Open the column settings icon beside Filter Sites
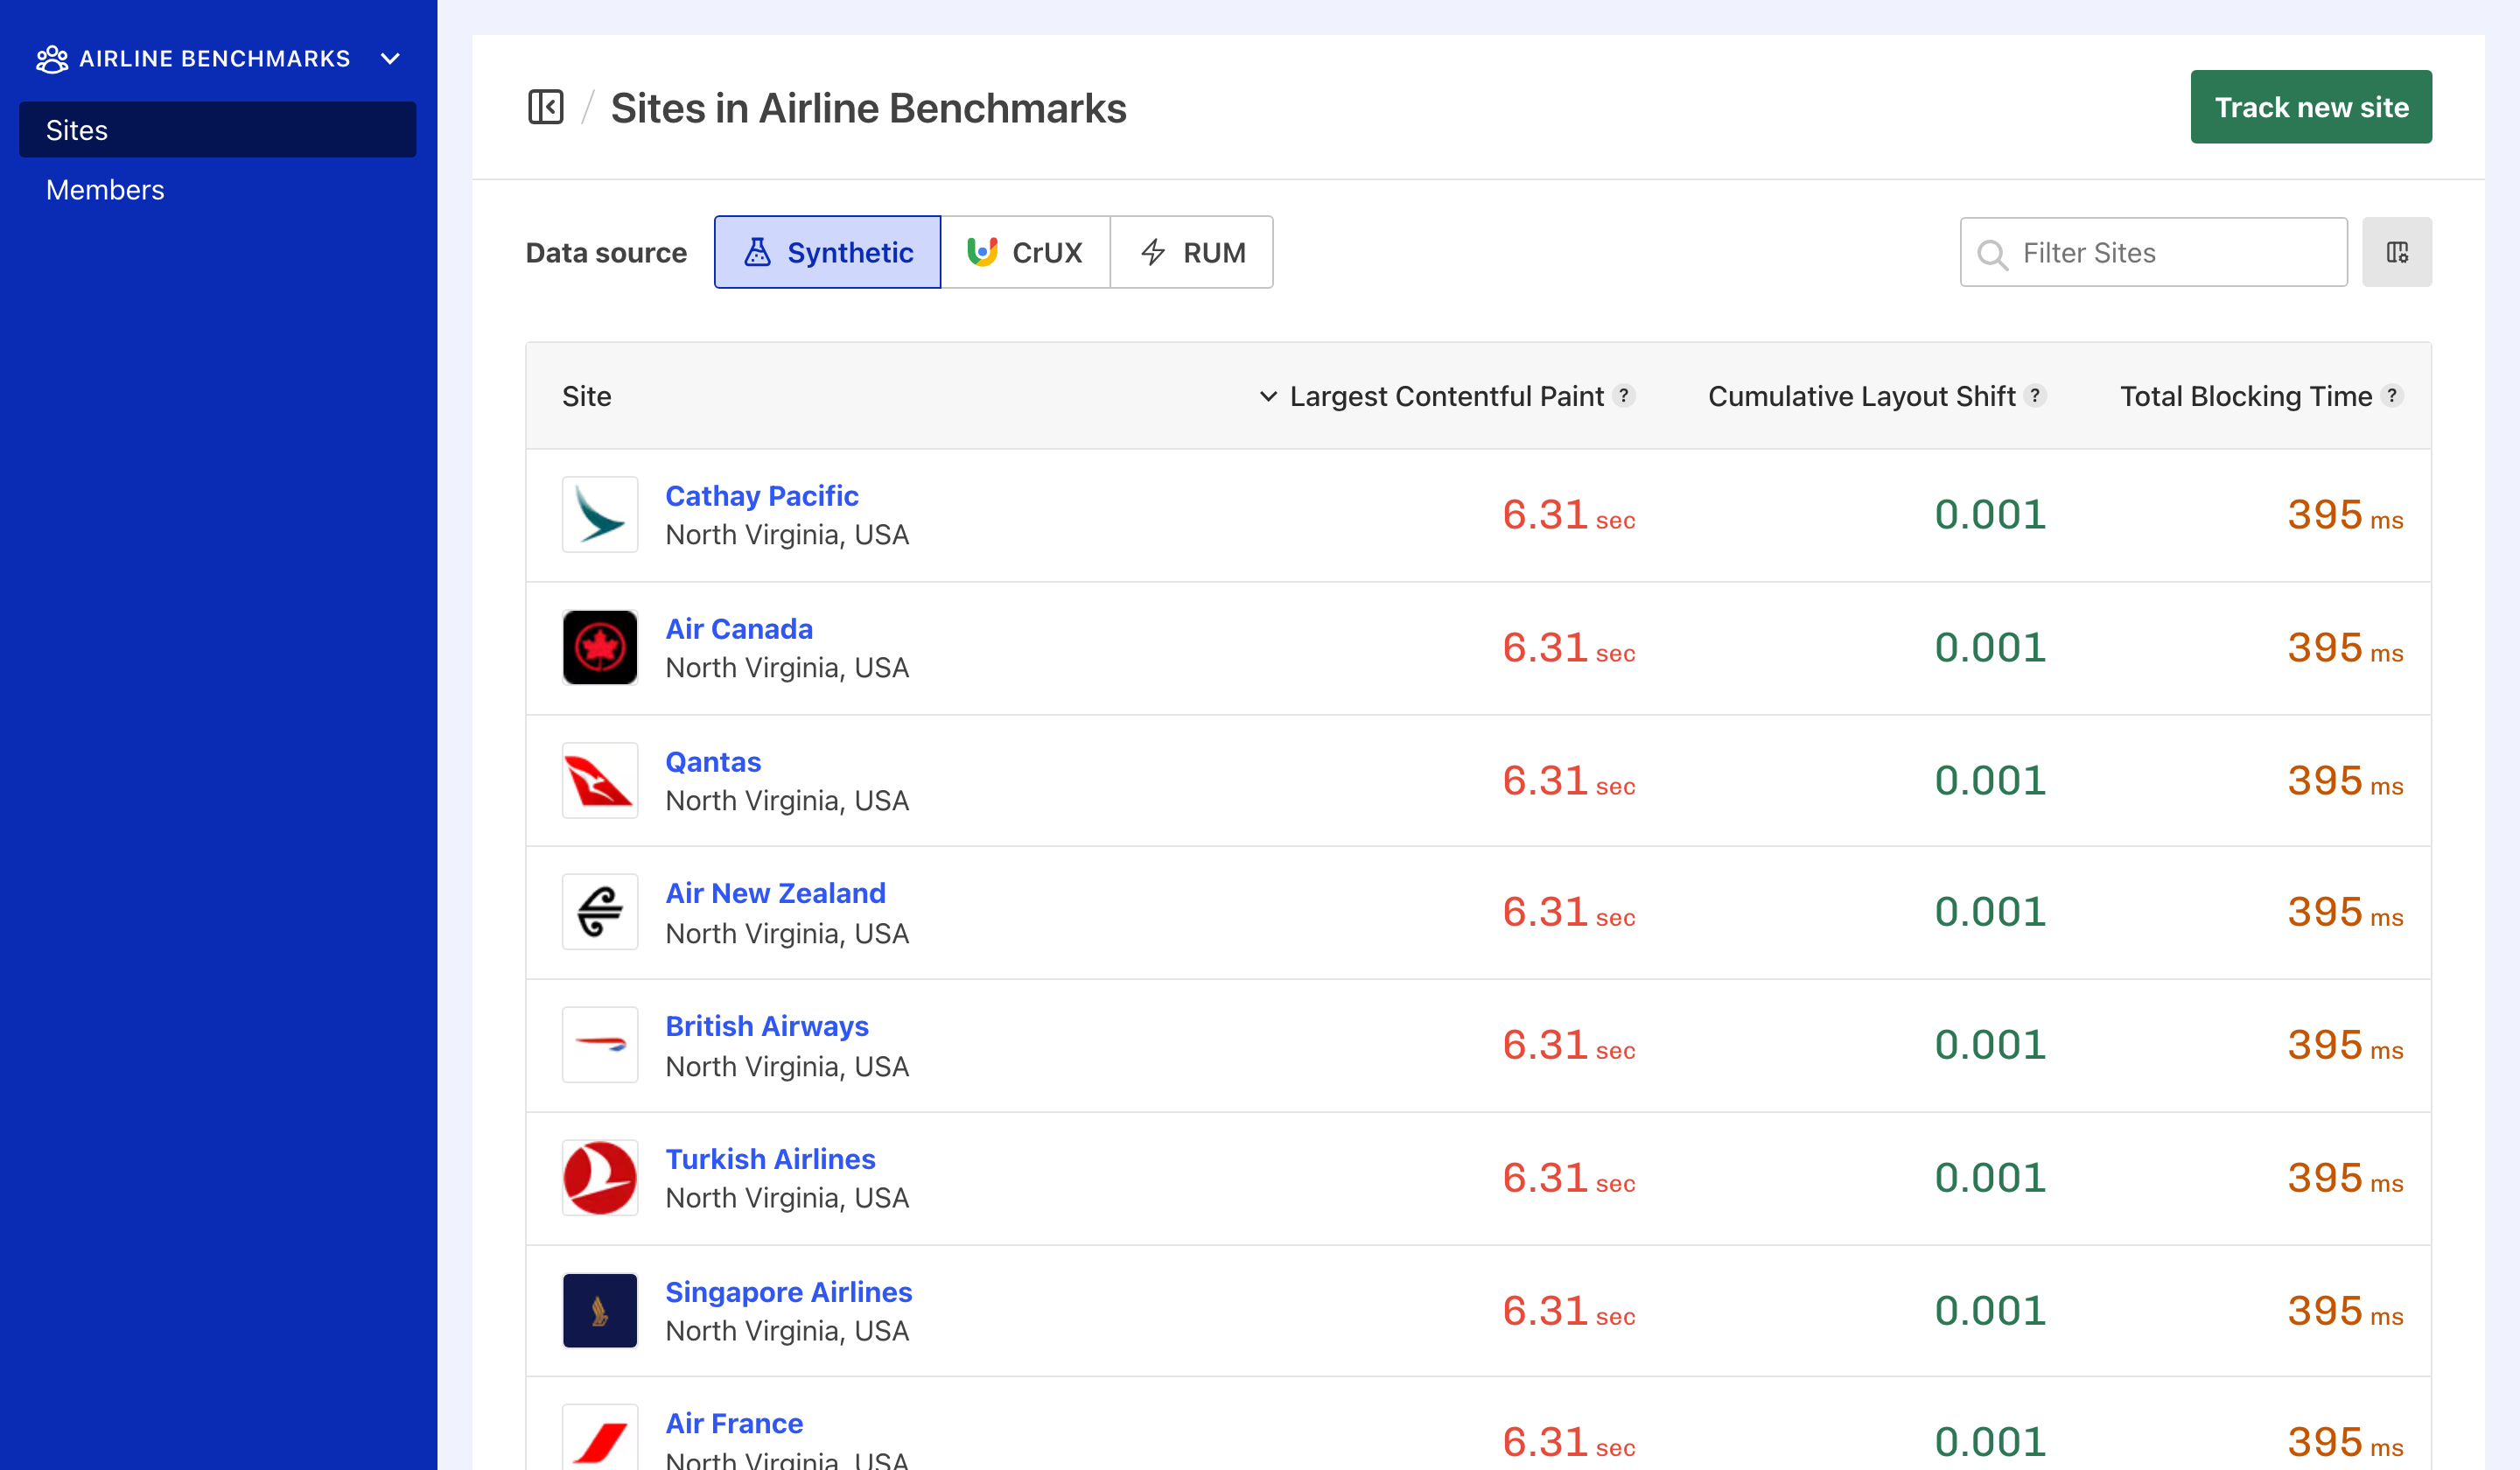The width and height of the screenshot is (2520, 1470). 2397,252
